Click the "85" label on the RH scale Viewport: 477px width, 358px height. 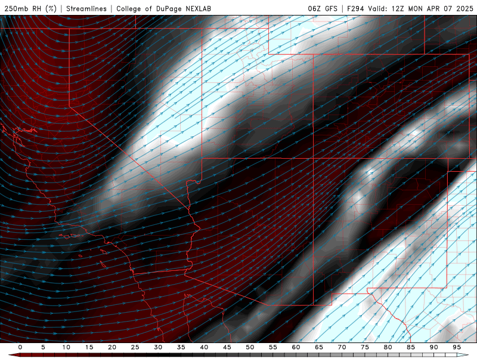(x=411, y=347)
